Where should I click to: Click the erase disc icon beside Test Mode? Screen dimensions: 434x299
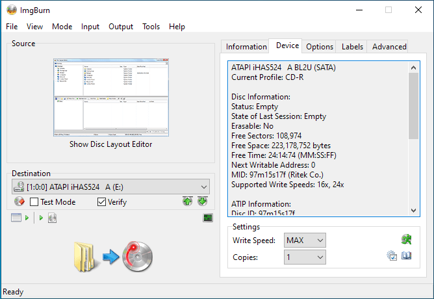click(19, 201)
